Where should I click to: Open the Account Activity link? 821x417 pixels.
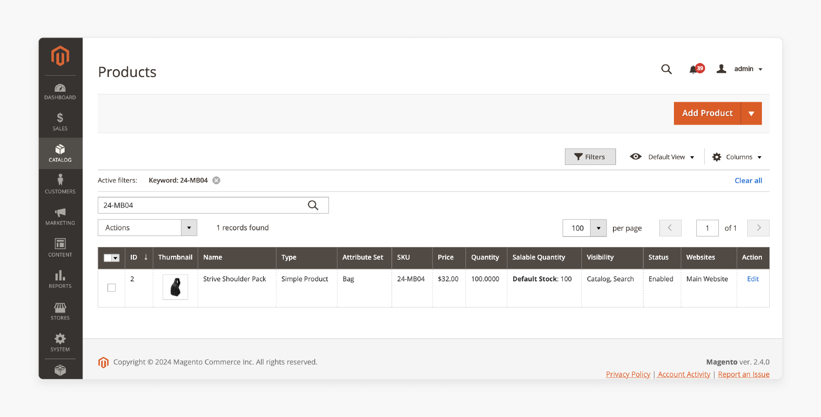point(684,374)
